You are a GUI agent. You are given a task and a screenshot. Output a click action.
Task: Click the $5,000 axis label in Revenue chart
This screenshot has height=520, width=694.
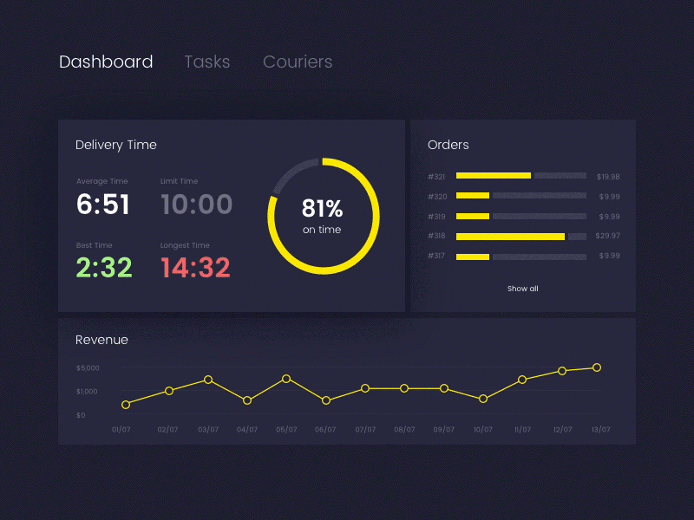[87, 367]
